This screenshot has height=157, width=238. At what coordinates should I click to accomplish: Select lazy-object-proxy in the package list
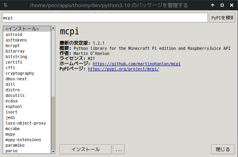pyautogui.click(x=27, y=123)
